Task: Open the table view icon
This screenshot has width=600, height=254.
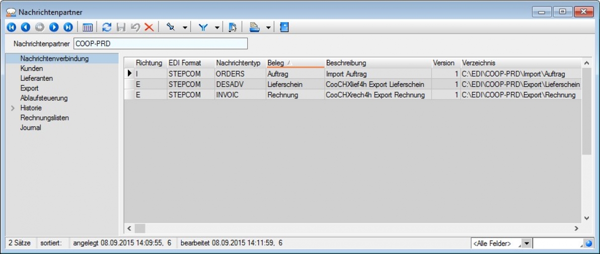Action: [x=88, y=28]
